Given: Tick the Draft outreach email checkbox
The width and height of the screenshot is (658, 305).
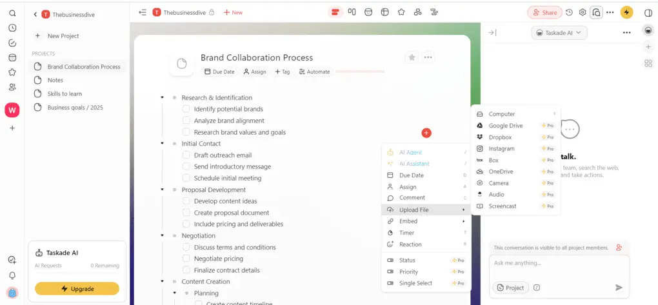Looking at the screenshot, I should pyautogui.click(x=186, y=155).
